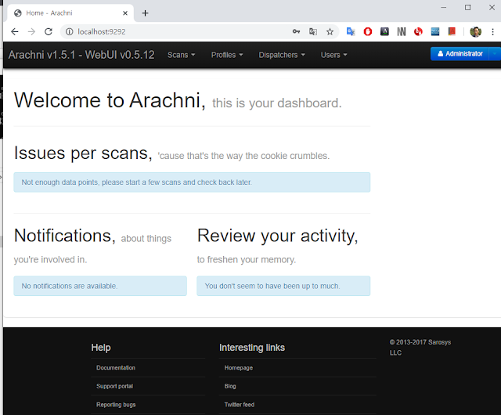Close the Home - Arachni tab
Viewport: 501px width, 415px height.
pos(125,13)
